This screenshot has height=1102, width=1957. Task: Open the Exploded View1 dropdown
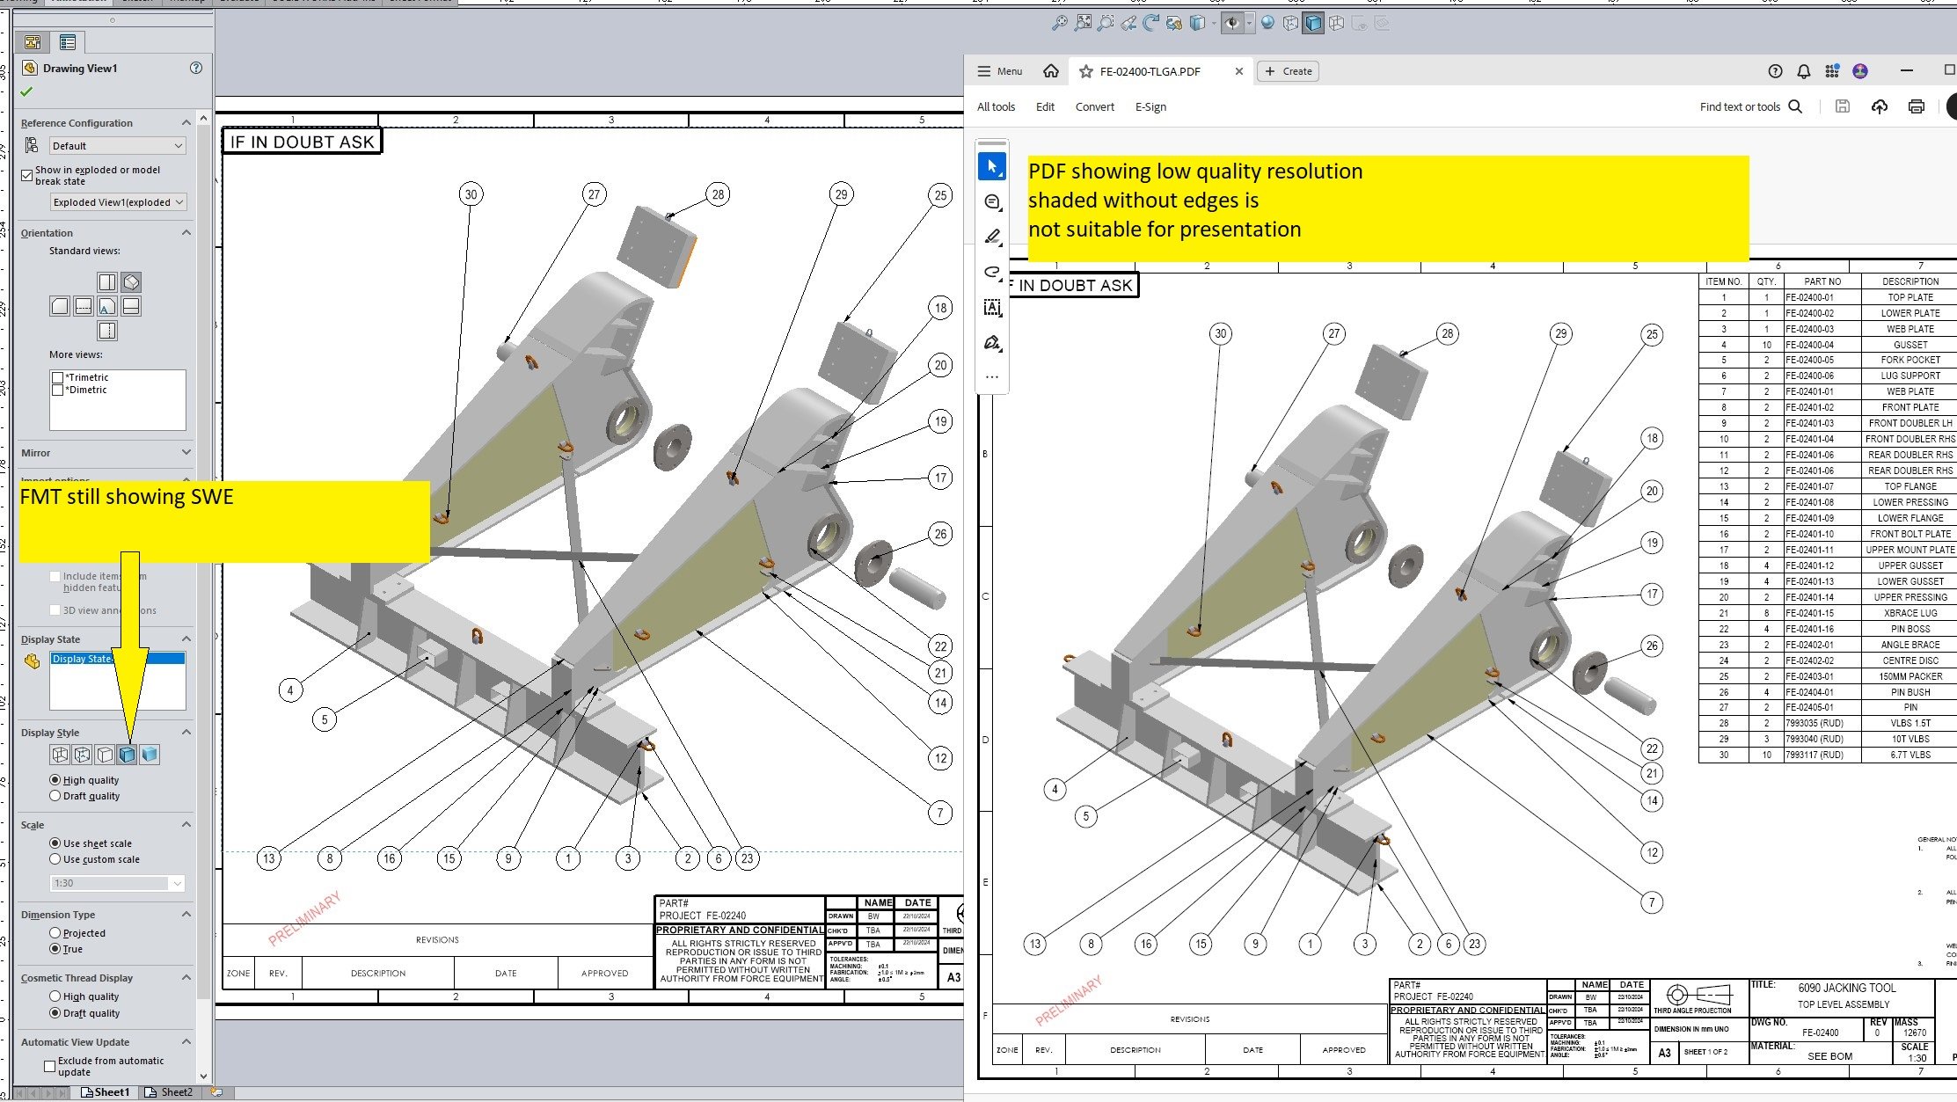point(118,202)
